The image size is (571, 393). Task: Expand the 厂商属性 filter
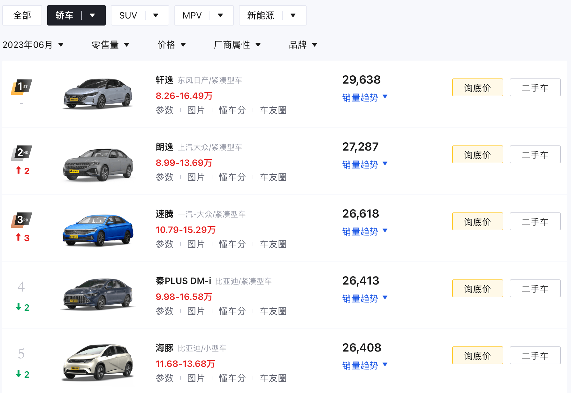[237, 45]
